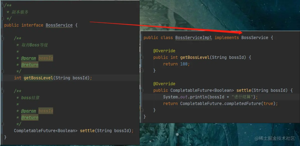The height and width of the screenshot is (146, 300).
Task: Click the 取得Boss等级 comment text
Action: (x=34, y=45)
